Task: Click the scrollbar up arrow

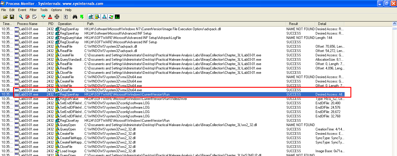Action: click(x=394, y=24)
